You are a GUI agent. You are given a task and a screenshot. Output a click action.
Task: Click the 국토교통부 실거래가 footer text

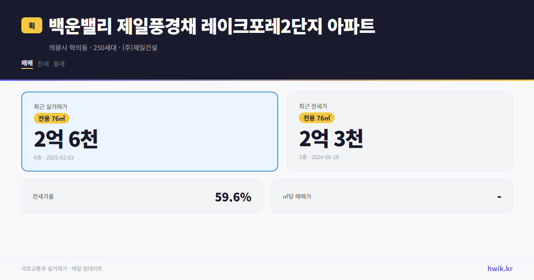click(44, 268)
